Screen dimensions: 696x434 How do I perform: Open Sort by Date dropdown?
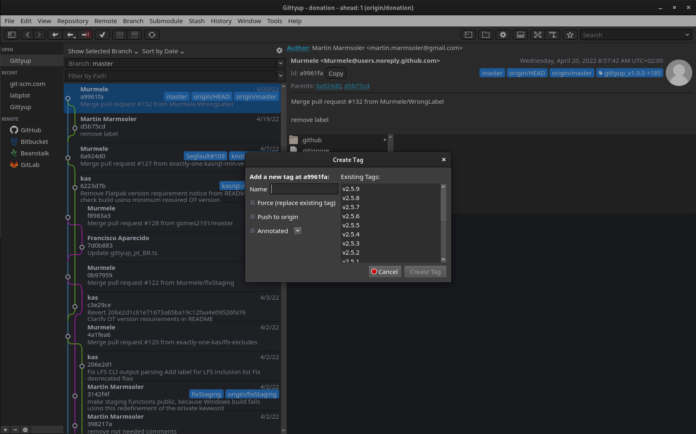pyautogui.click(x=163, y=51)
